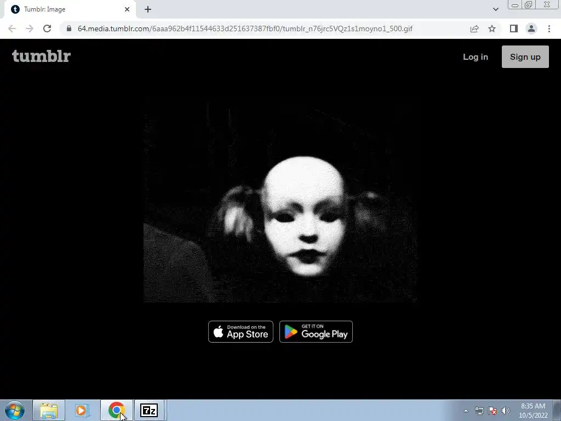This screenshot has width=561, height=421.
Task: Click the share this page icon
Action: tap(474, 29)
